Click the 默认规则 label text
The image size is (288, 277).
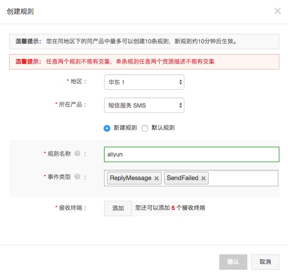(x=163, y=127)
